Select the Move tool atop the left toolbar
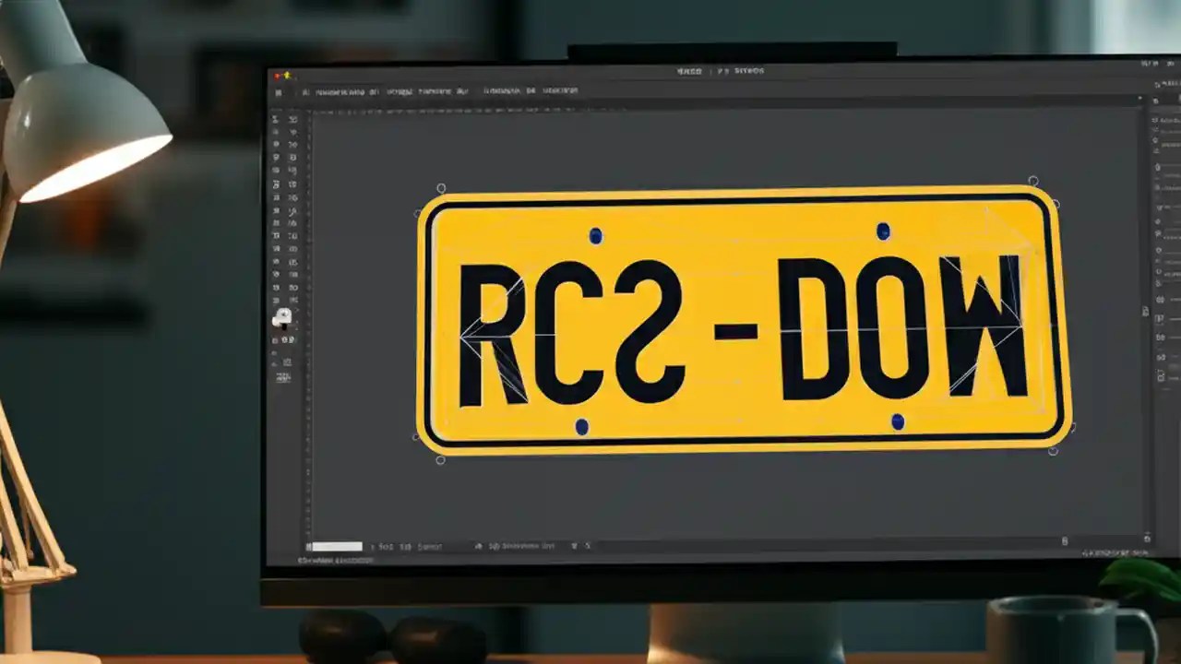The height and width of the screenshot is (664, 1181). coord(277,120)
